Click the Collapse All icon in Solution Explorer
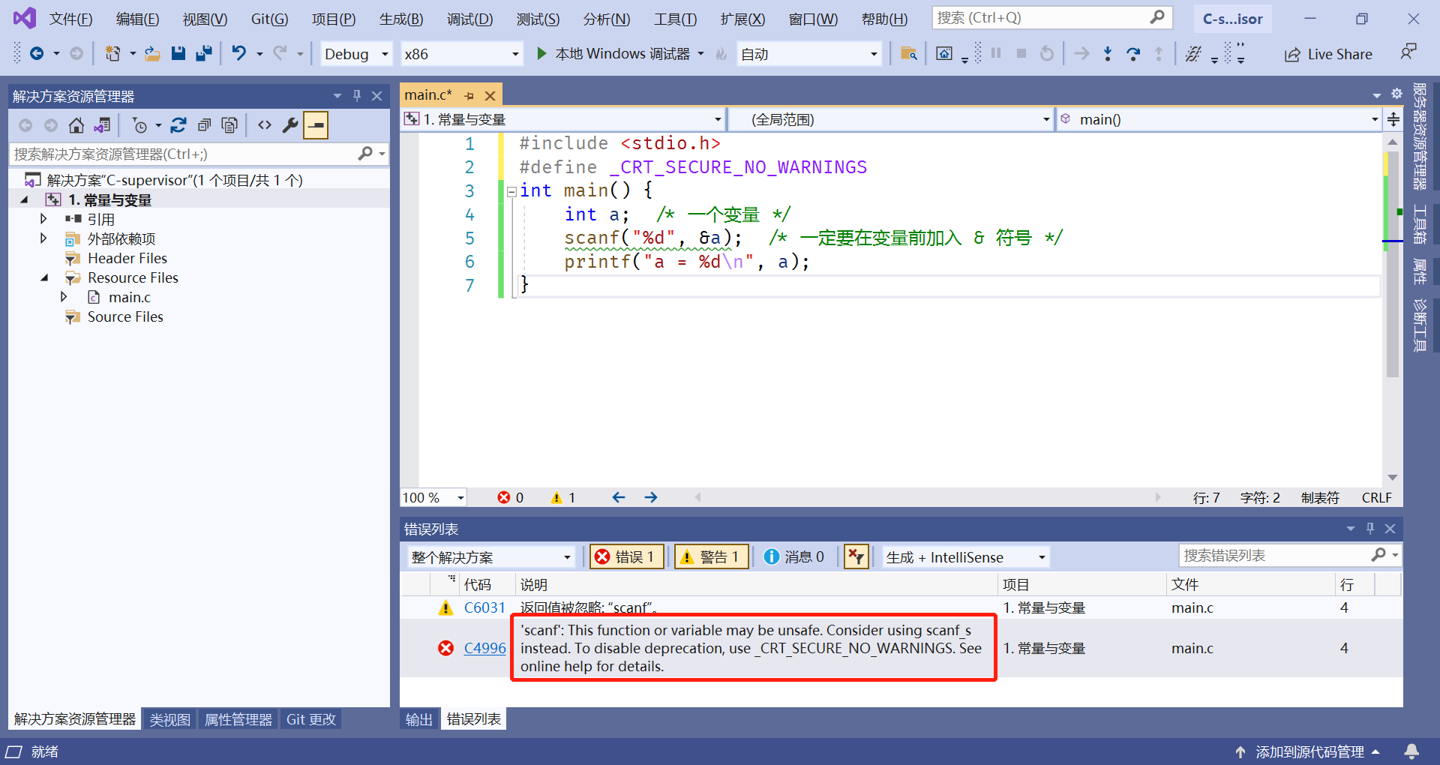 pos(204,125)
